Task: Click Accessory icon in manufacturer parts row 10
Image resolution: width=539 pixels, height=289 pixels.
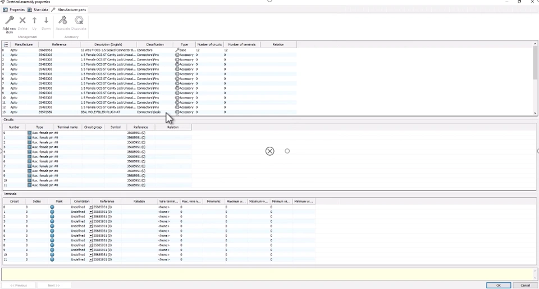Action: pyautogui.click(x=177, y=97)
